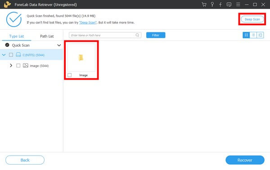
Task: Open the shopping cart purchase icon
Action: pyautogui.click(x=204, y=4)
